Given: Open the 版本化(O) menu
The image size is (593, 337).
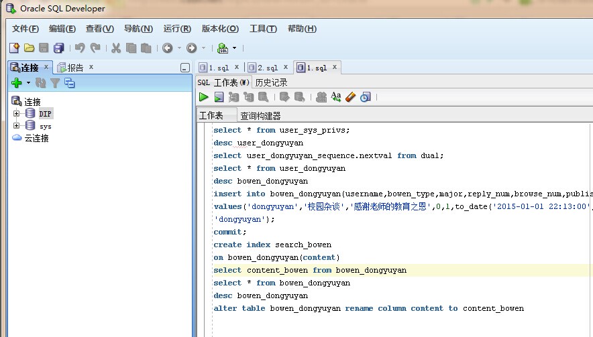Looking at the screenshot, I should [x=220, y=29].
